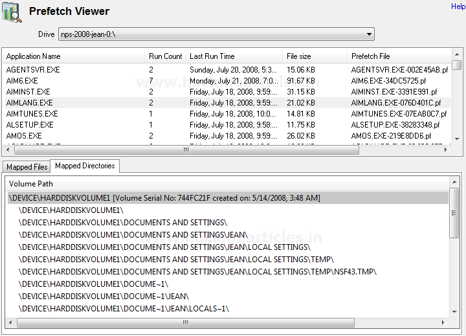Image resolution: width=466 pixels, height=336 pixels.
Task: Sort list by File size column
Action: click(299, 56)
